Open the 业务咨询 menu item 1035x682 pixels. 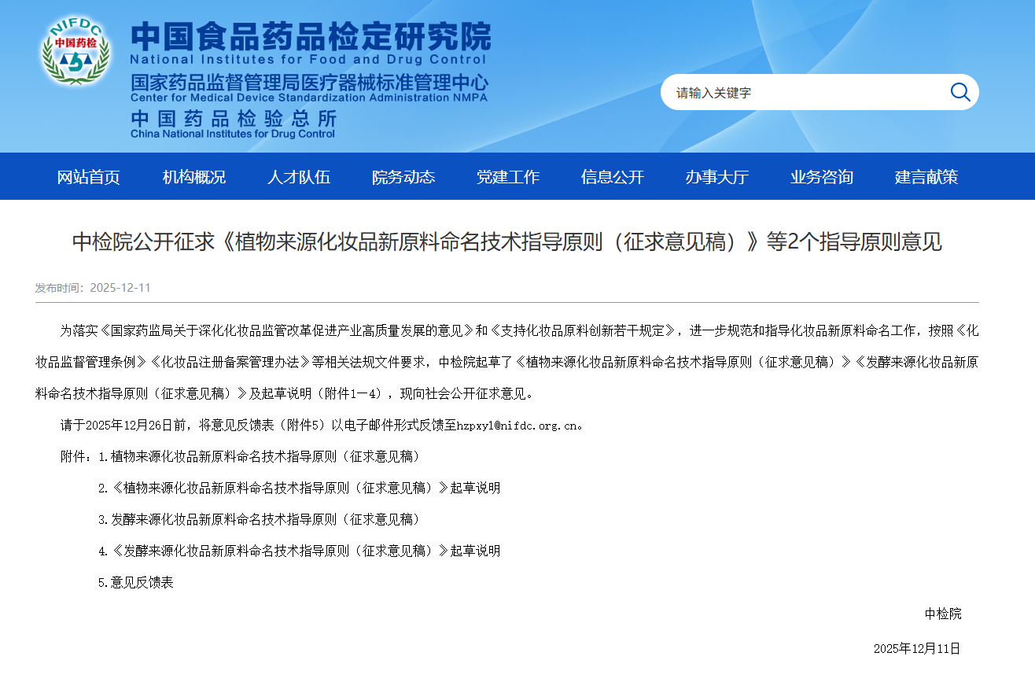(821, 177)
